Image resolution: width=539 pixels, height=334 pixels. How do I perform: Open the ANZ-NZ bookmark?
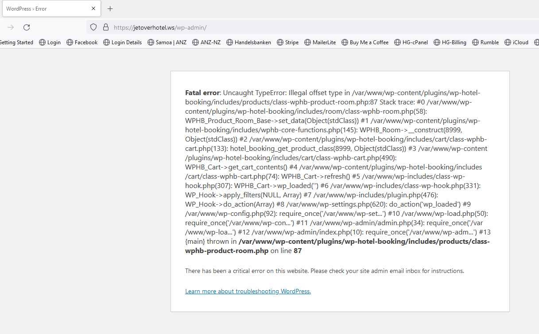[206, 42]
